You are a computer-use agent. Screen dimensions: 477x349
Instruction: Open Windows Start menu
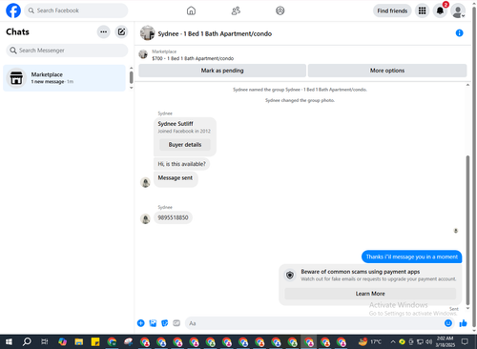[9, 341]
